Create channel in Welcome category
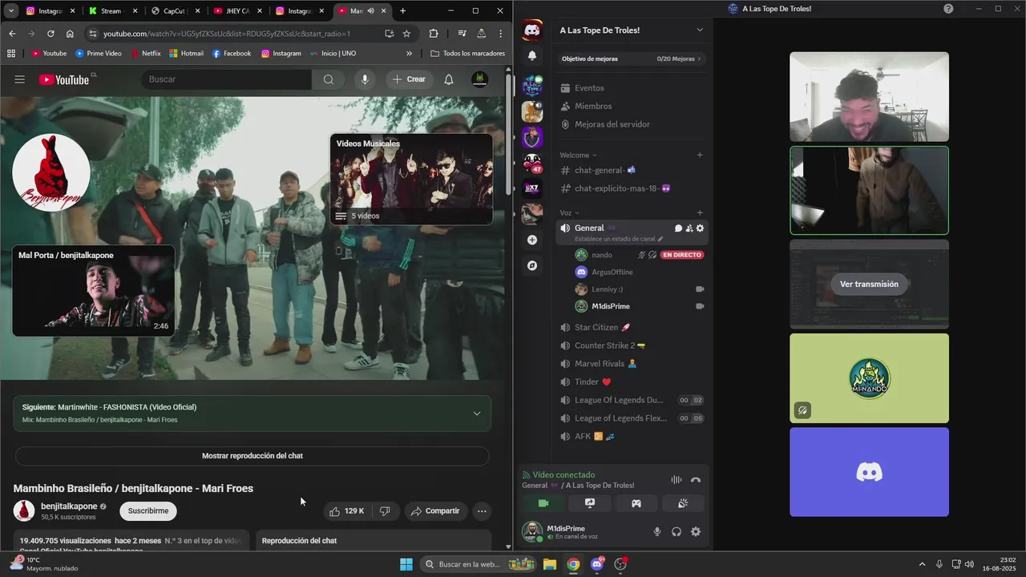 [700, 155]
